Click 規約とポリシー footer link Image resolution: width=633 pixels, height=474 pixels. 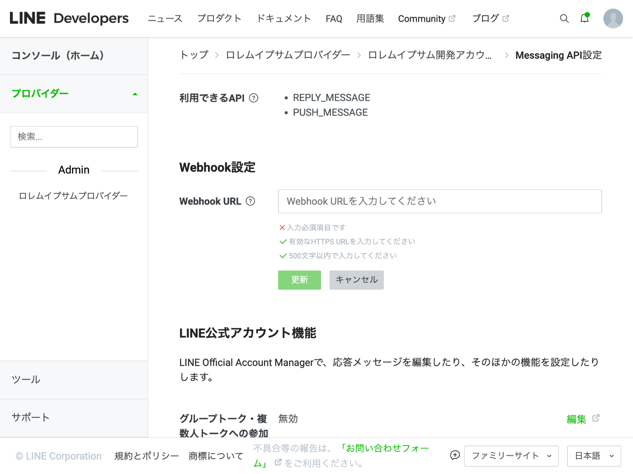click(146, 456)
